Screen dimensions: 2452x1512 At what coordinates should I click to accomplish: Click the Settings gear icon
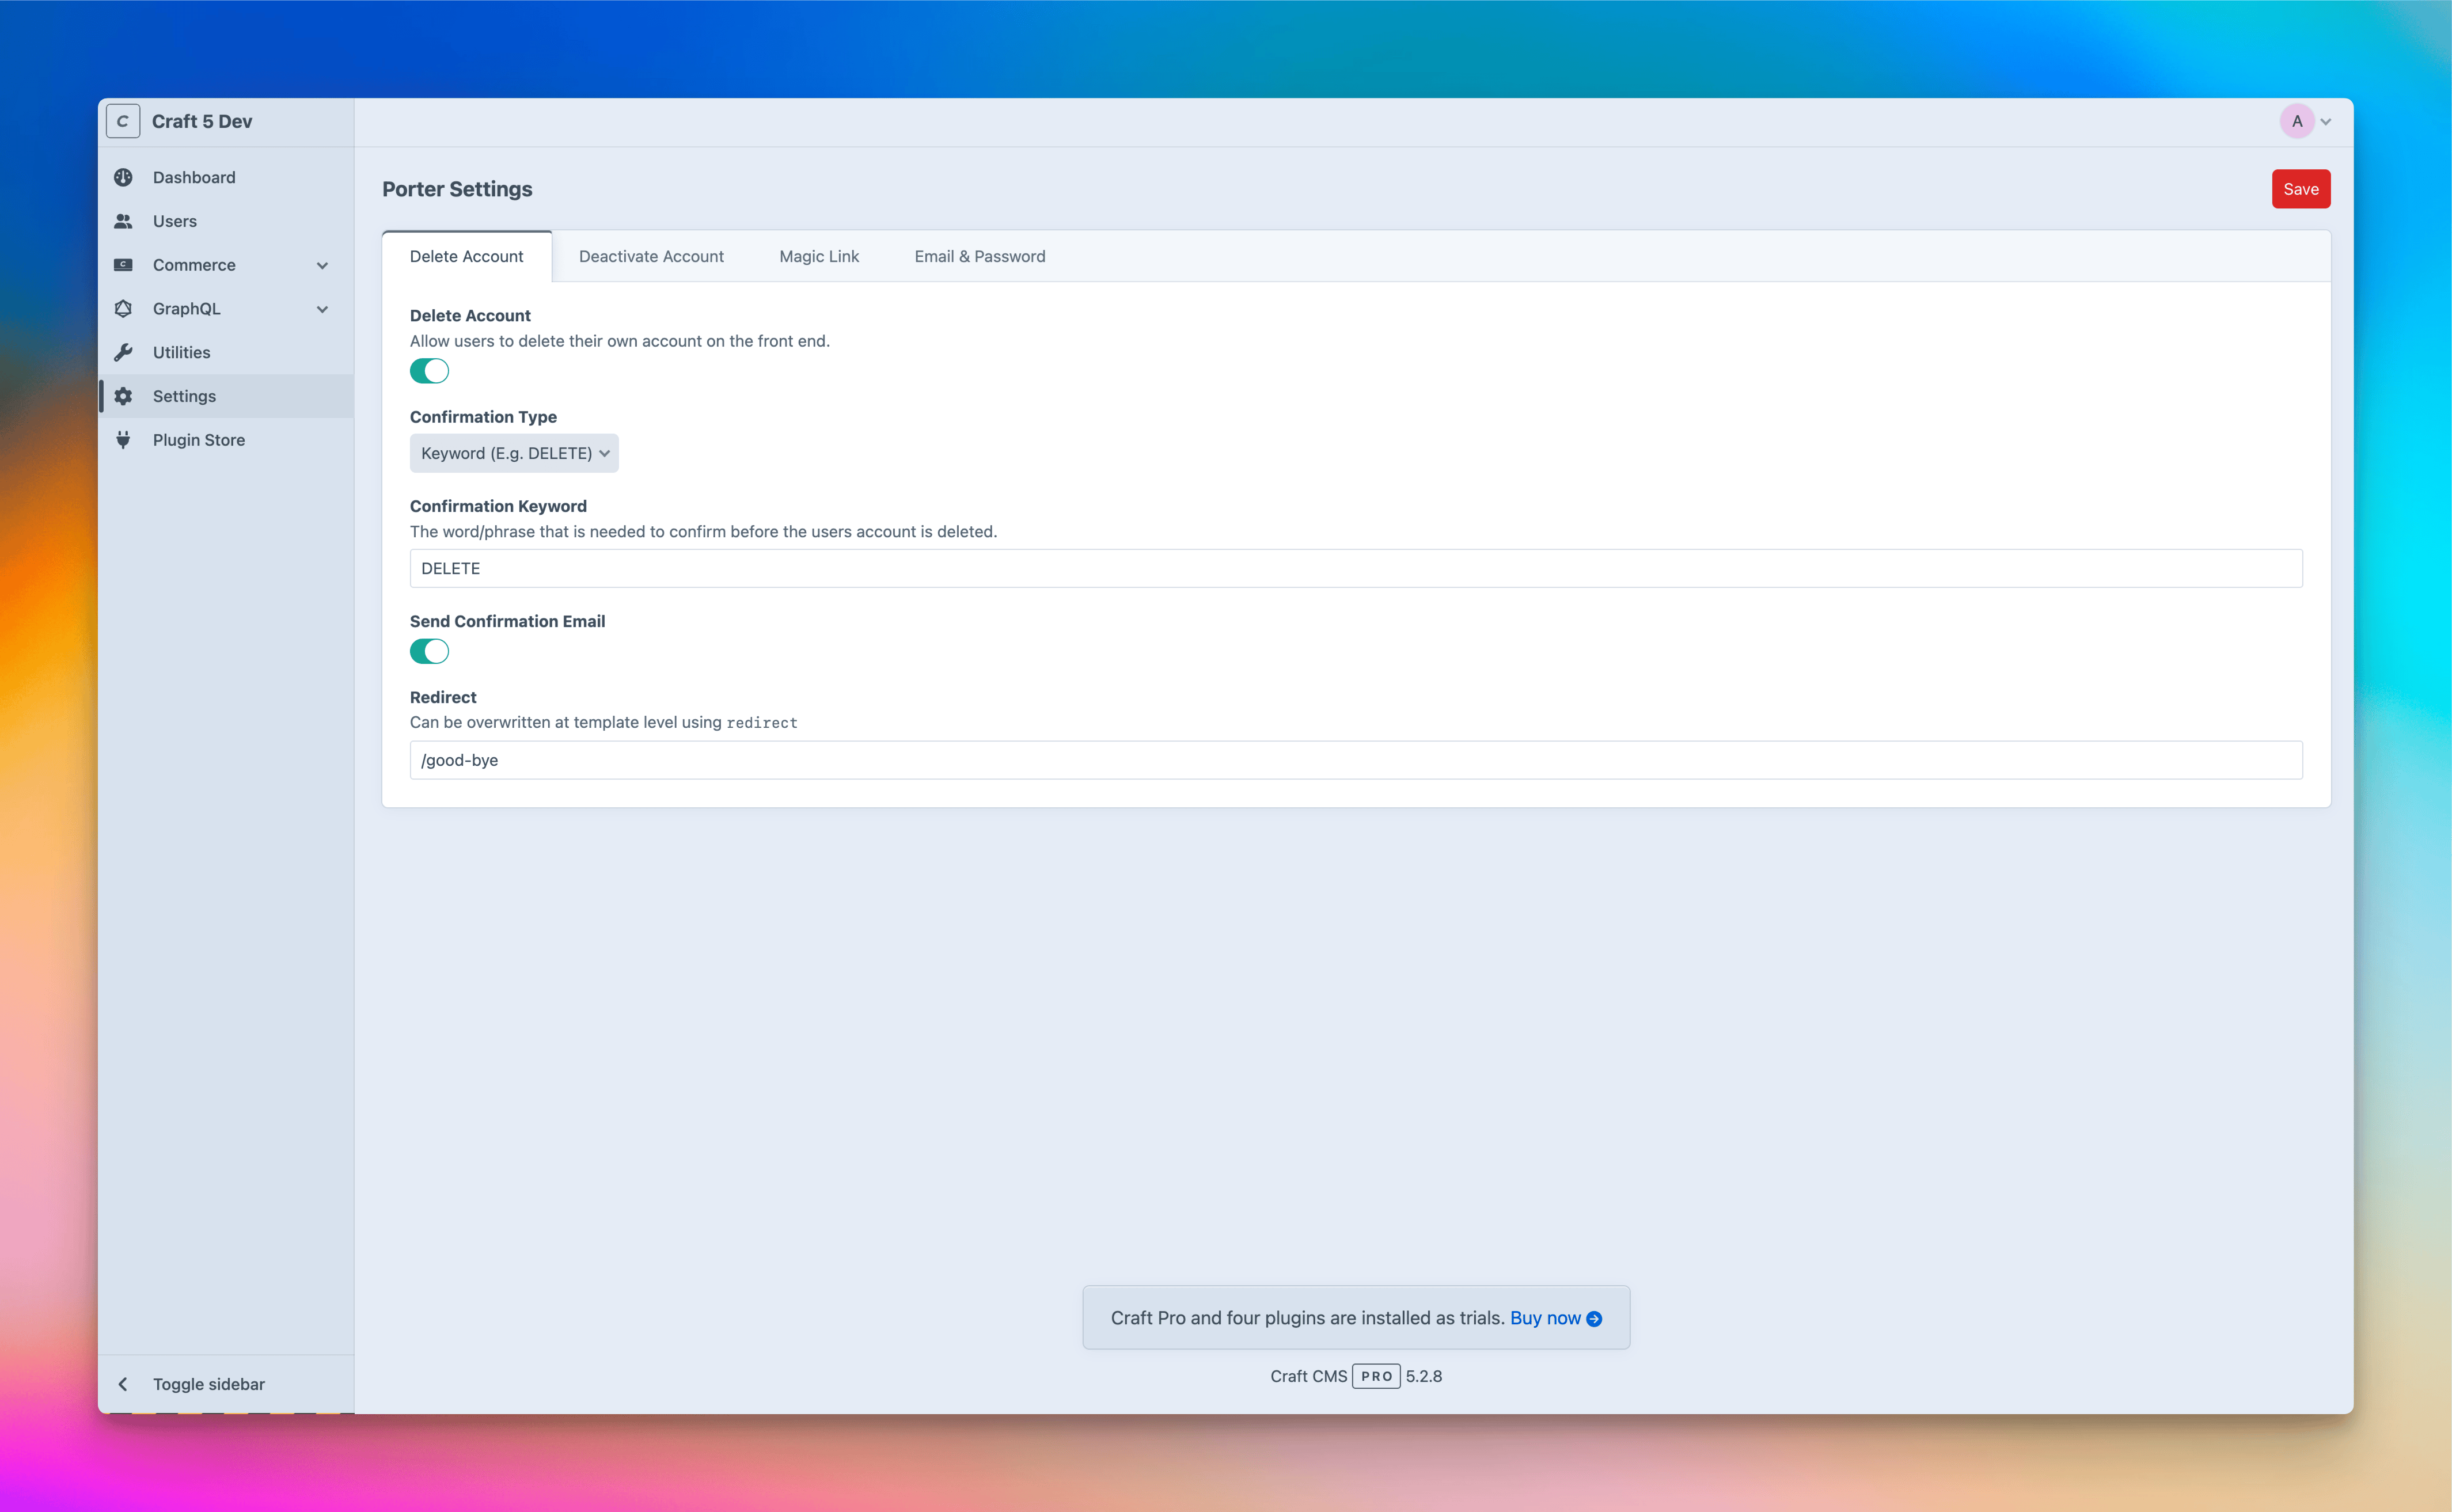tap(123, 396)
